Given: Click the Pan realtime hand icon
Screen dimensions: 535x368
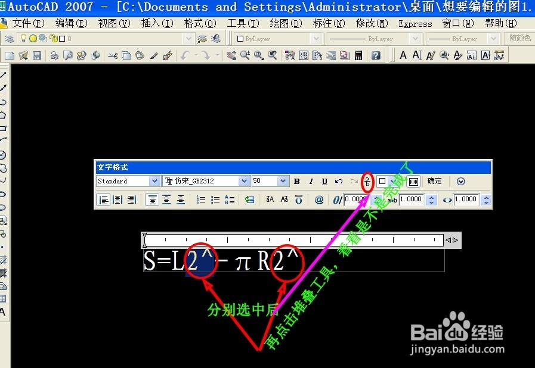Looking at the screenshot, I should click(231, 55).
